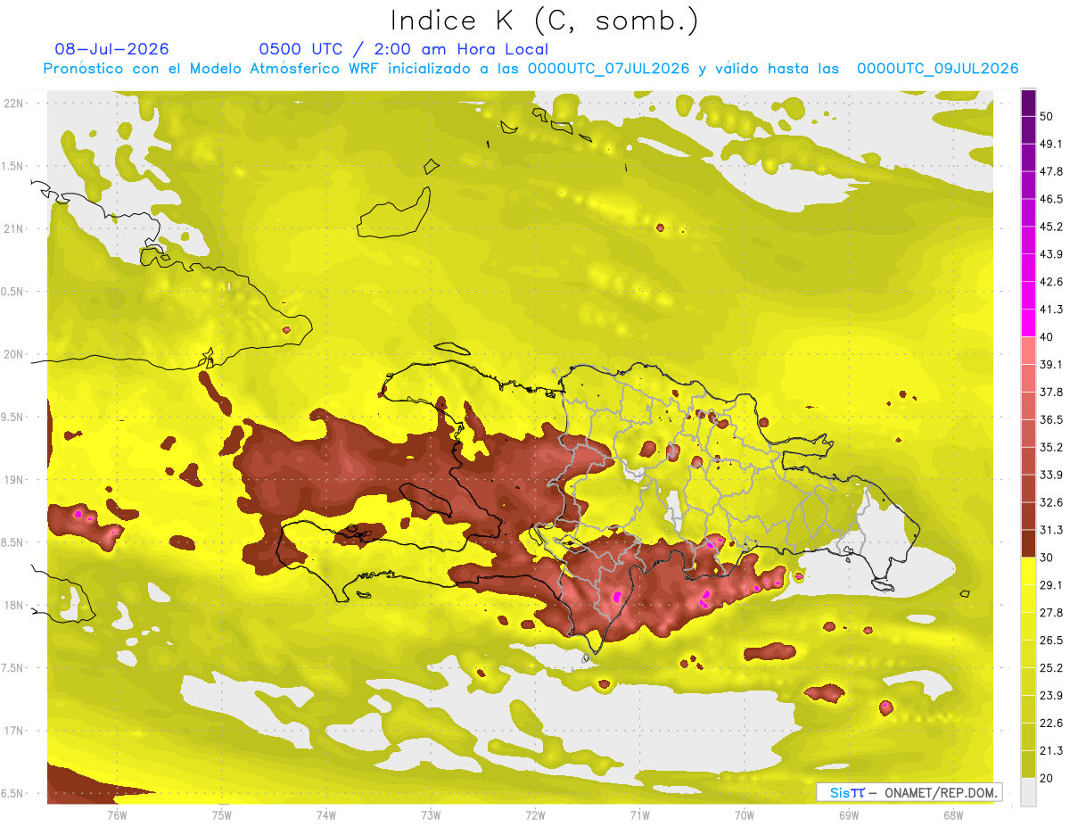The height and width of the screenshot is (827, 1070).
Task: Click the colorbar value "21.3"
Action: 1051,751
